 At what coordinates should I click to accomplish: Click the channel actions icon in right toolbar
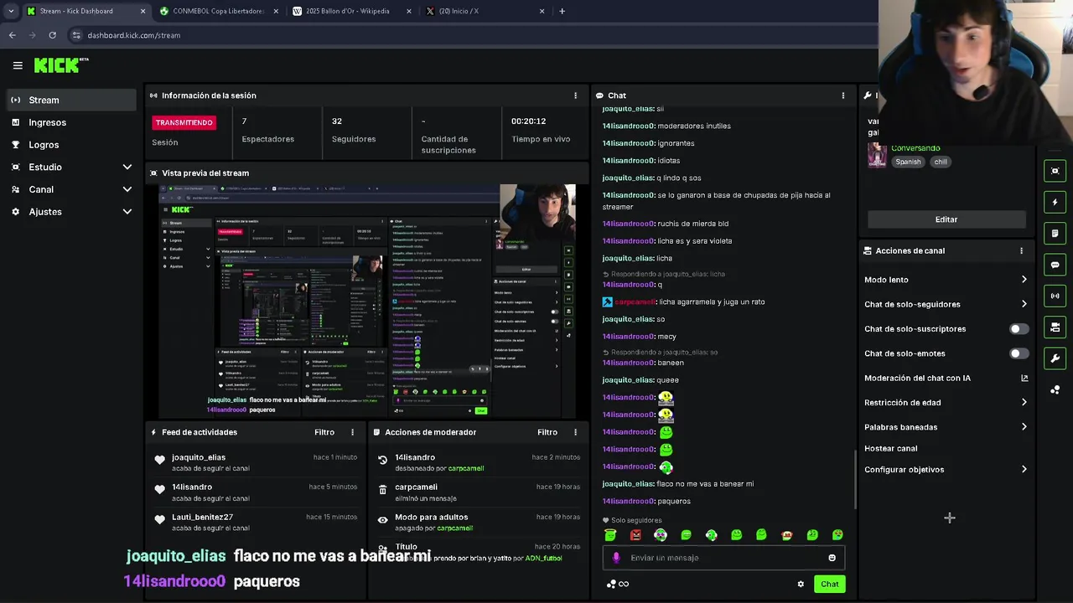point(1055,327)
